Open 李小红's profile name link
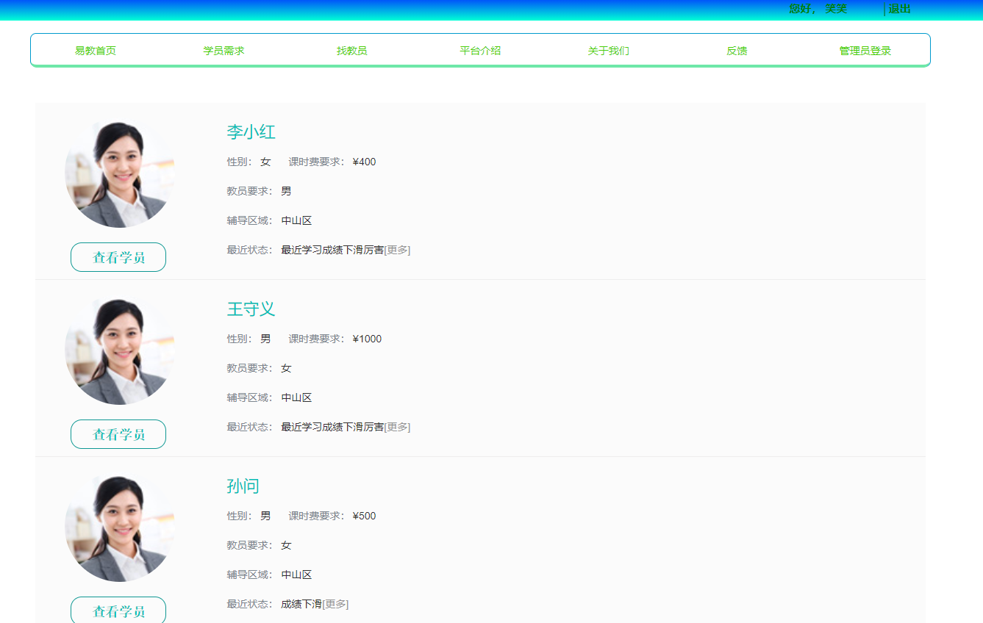The height and width of the screenshot is (623, 983). (x=250, y=132)
